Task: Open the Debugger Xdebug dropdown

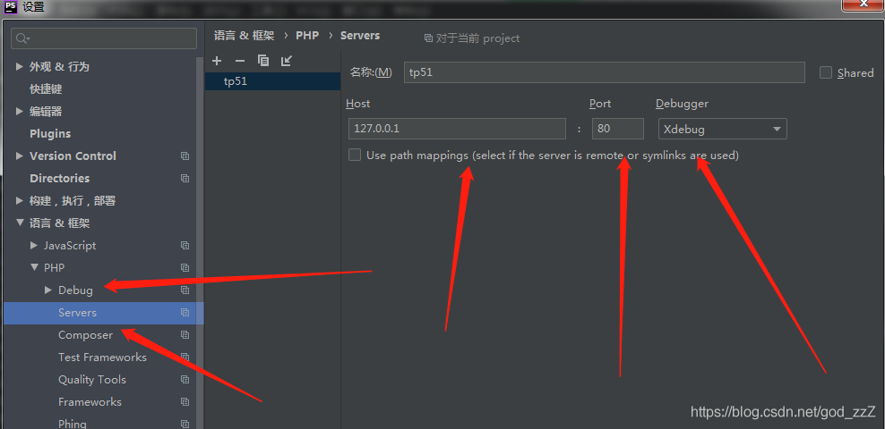Action: (722, 129)
